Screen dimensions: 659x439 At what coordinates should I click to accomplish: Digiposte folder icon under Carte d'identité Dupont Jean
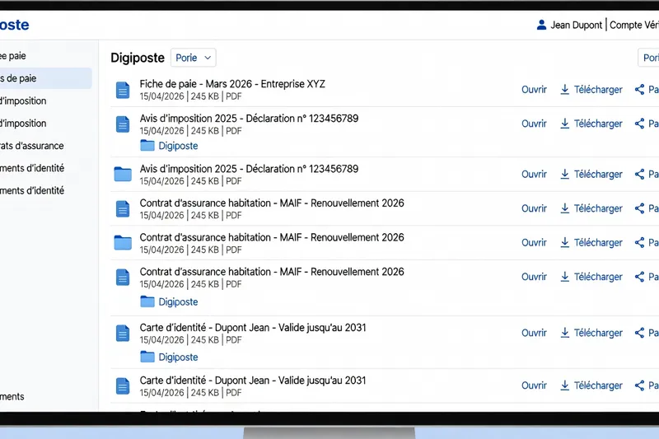pyautogui.click(x=147, y=357)
